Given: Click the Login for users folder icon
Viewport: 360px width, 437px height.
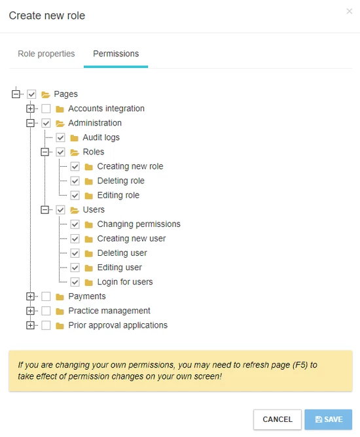Looking at the screenshot, I should tap(88, 283).
